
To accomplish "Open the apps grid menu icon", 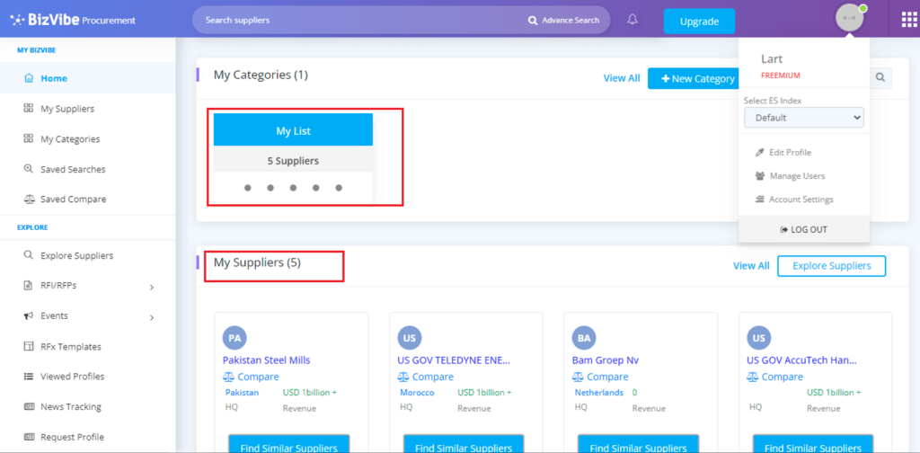I will pos(908,20).
